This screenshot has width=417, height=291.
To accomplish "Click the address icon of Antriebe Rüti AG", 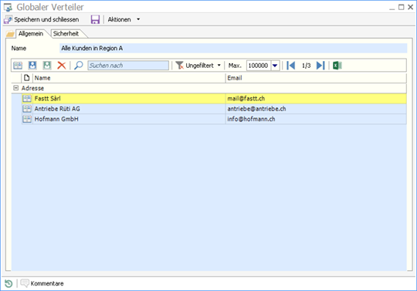I will [x=27, y=109].
